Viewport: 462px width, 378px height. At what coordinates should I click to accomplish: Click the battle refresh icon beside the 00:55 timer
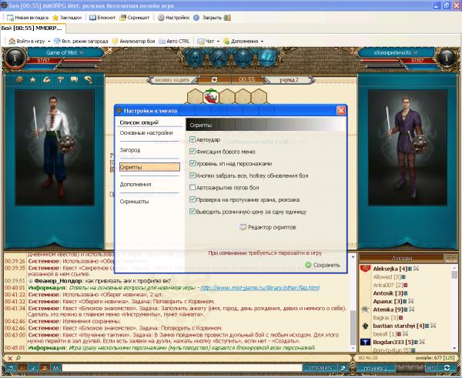(x=214, y=80)
